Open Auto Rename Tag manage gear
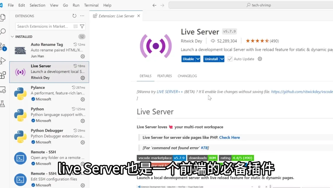333x188 pixels. pyautogui.click(x=83, y=56)
